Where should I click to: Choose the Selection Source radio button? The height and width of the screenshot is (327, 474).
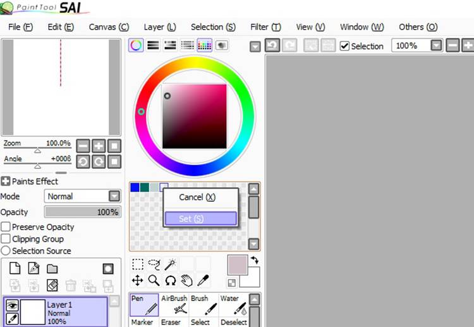(x=6, y=250)
